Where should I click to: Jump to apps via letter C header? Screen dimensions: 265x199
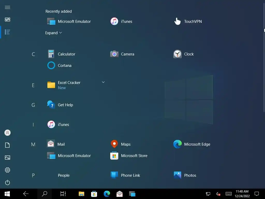[33, 54]
